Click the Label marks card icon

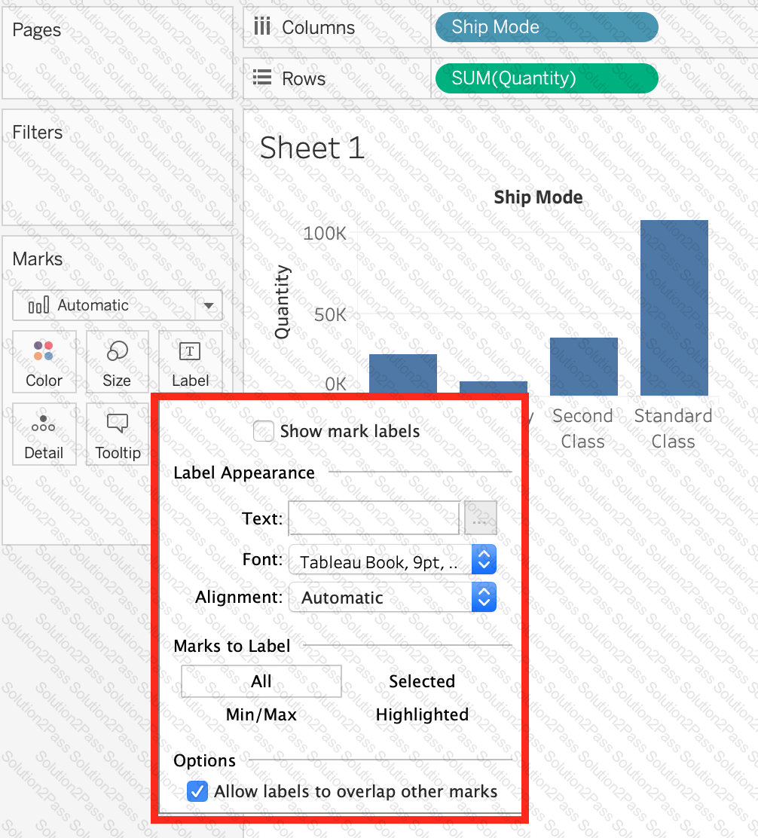pyautogui.click(x=189, y=352)
